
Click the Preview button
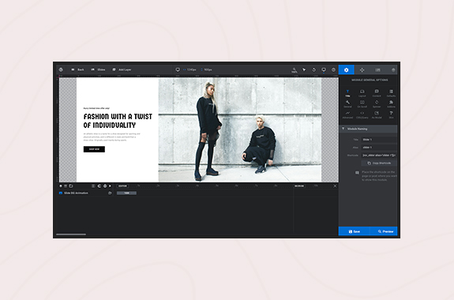(x=384, y=231)
